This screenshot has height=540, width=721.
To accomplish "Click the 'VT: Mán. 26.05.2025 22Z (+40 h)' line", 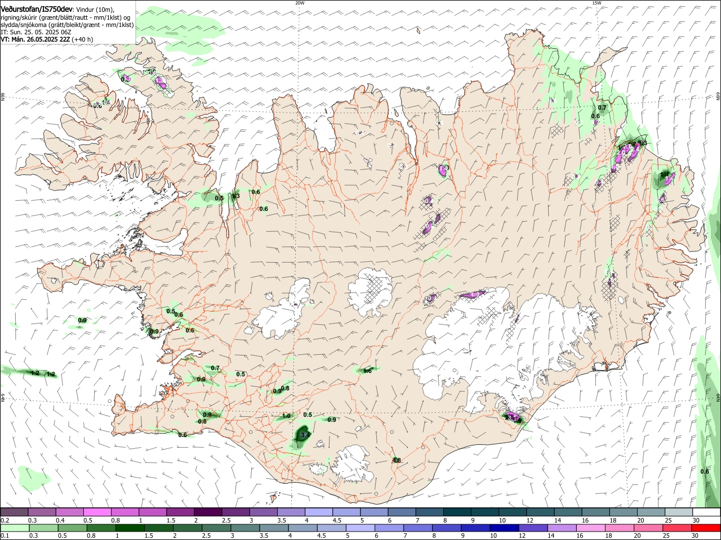I will 47,39.
